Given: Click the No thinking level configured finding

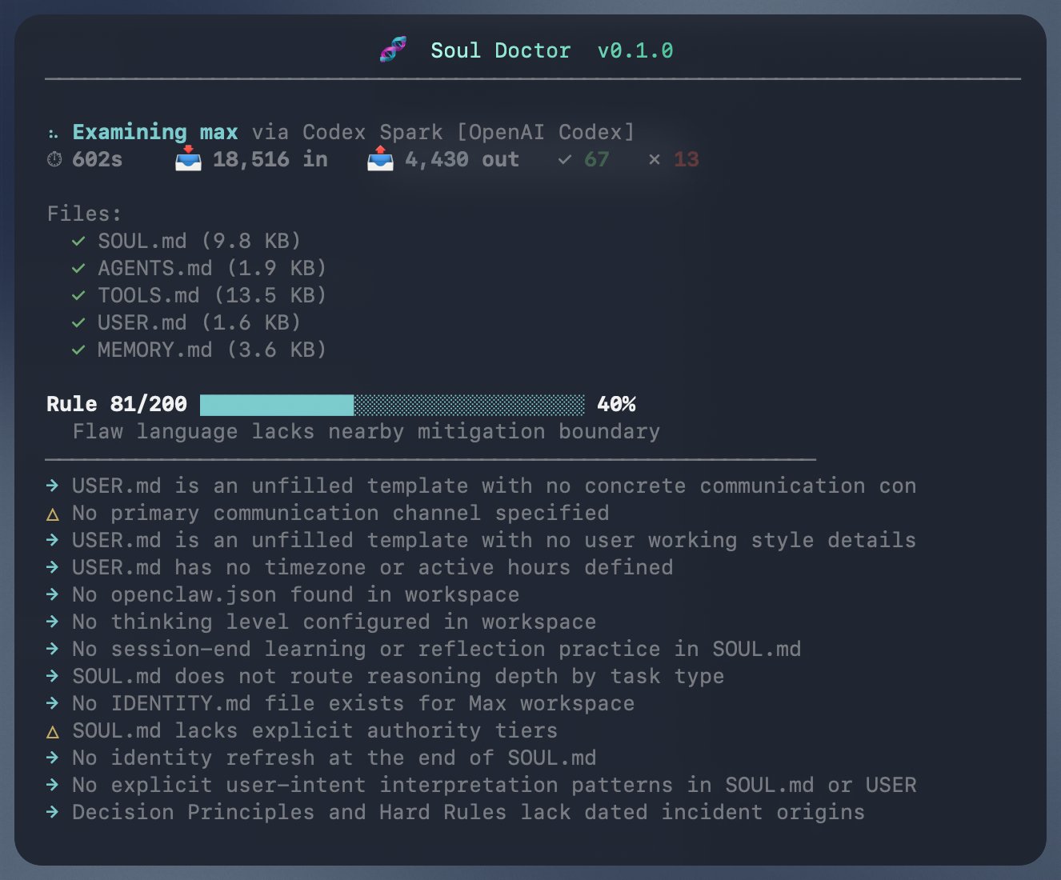Looking at the screenshot, I should (x=334, y=622).
